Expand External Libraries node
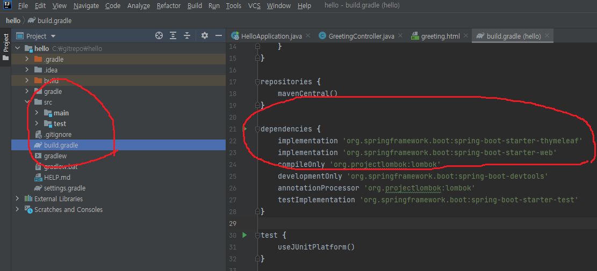 (17, 199)
